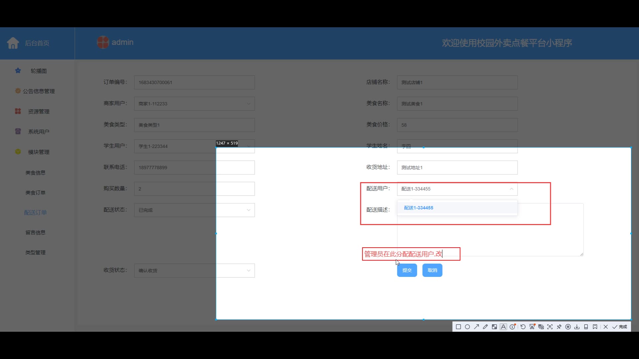
Task: Cancel the screenshot with X icon
Action: tap(605, 327)
